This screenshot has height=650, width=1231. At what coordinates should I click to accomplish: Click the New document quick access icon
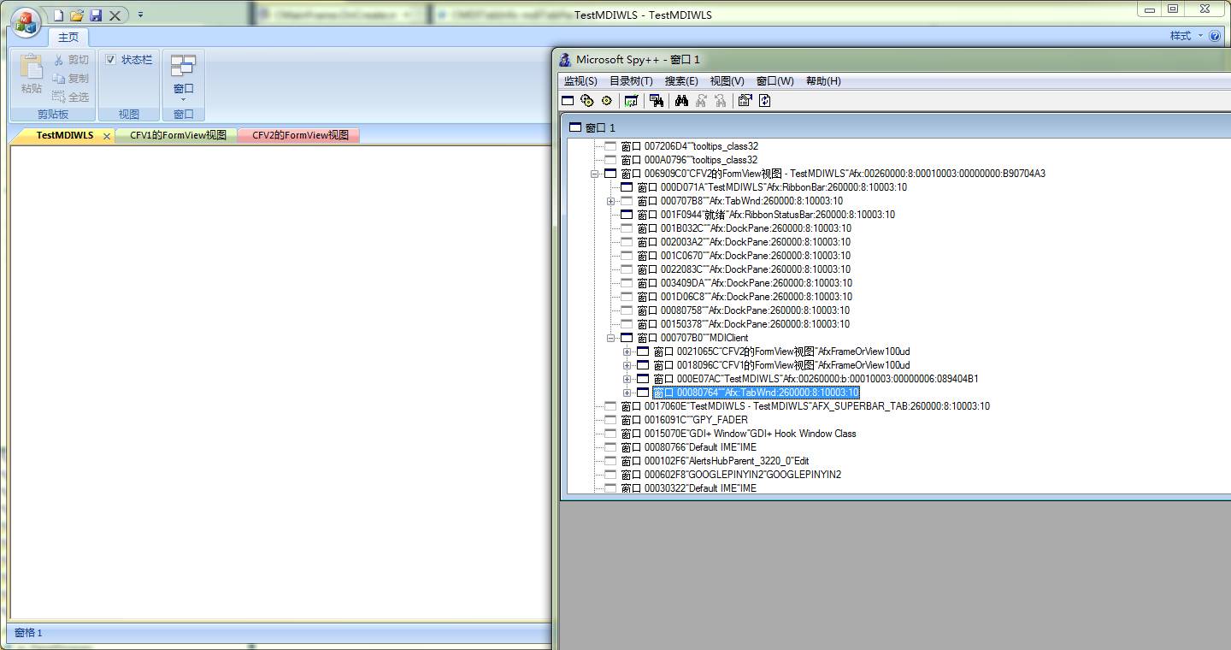58,15
